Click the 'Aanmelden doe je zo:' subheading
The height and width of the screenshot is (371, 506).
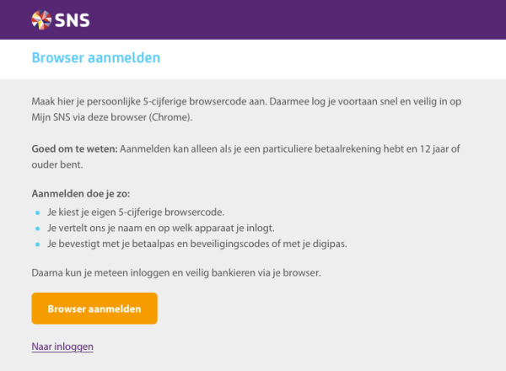(x=81, y=194)
